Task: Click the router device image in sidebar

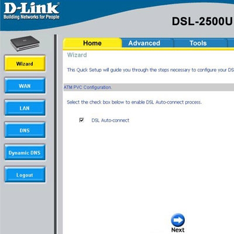Action: 25,43
